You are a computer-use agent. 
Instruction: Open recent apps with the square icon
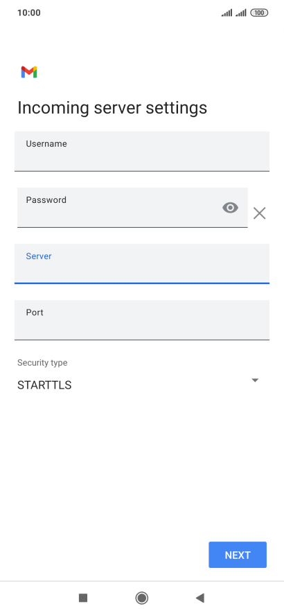point(82,598)
